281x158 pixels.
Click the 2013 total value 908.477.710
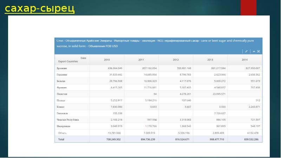[217, 139]
